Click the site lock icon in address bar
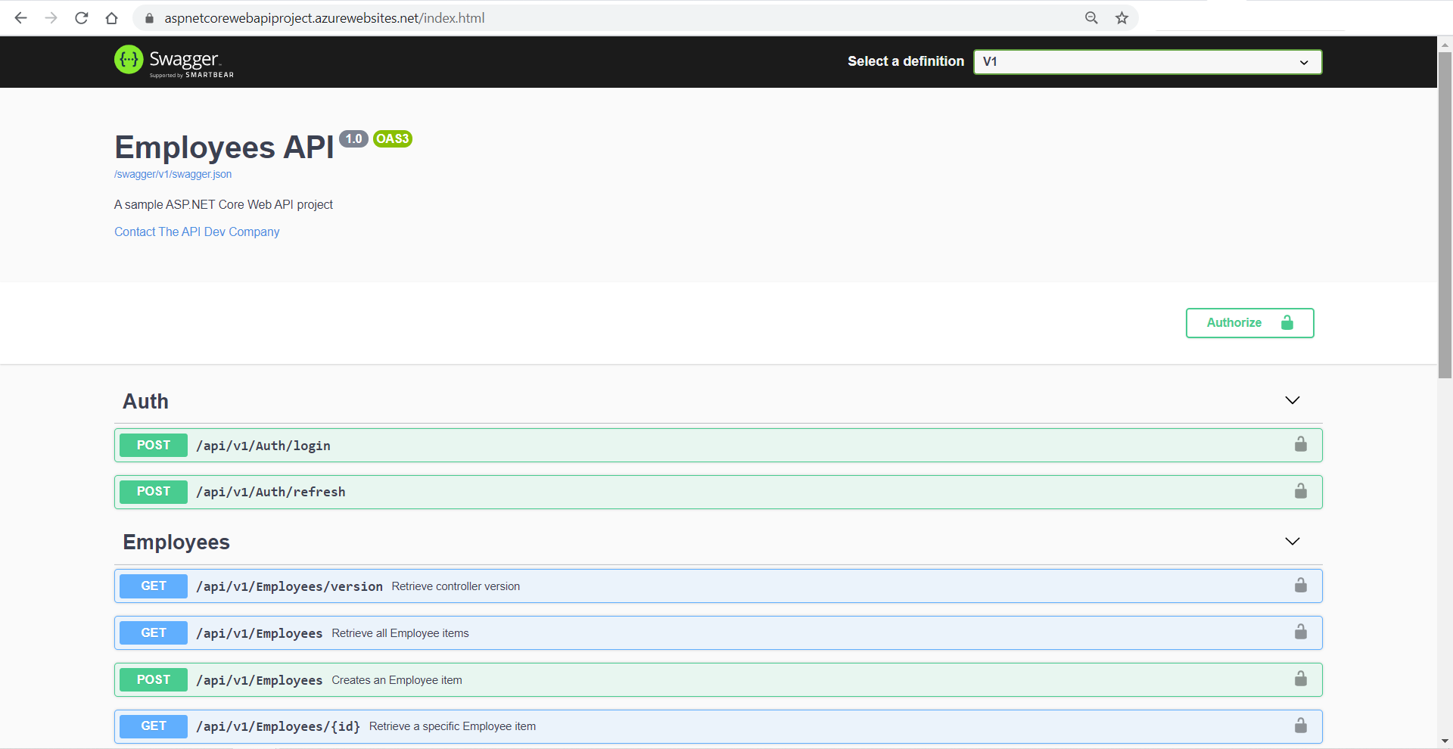This screenshot has height=749, width=1453. click(149, 18)
